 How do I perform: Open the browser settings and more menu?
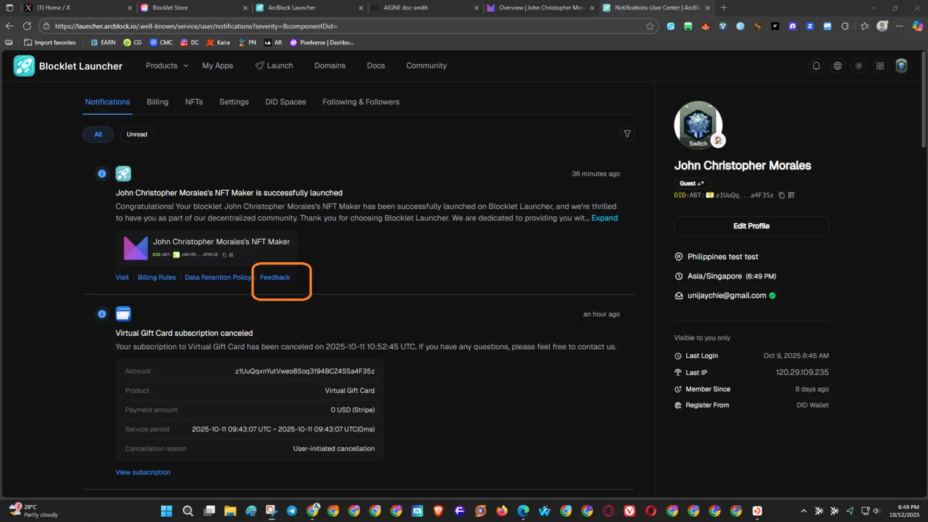click(x=900, y=26)
